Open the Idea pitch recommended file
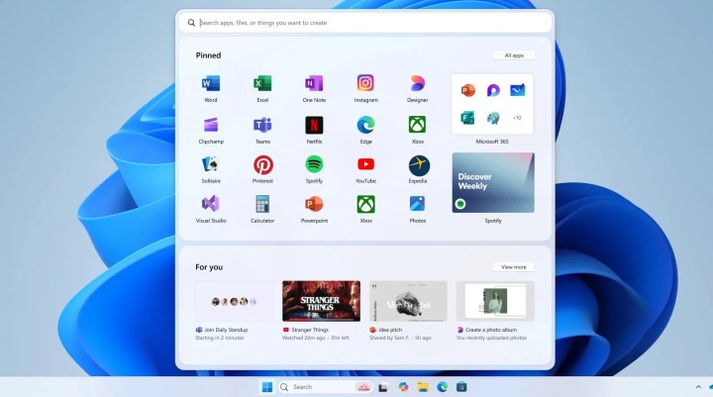The image size is (713, 397). tap(407, 301)
